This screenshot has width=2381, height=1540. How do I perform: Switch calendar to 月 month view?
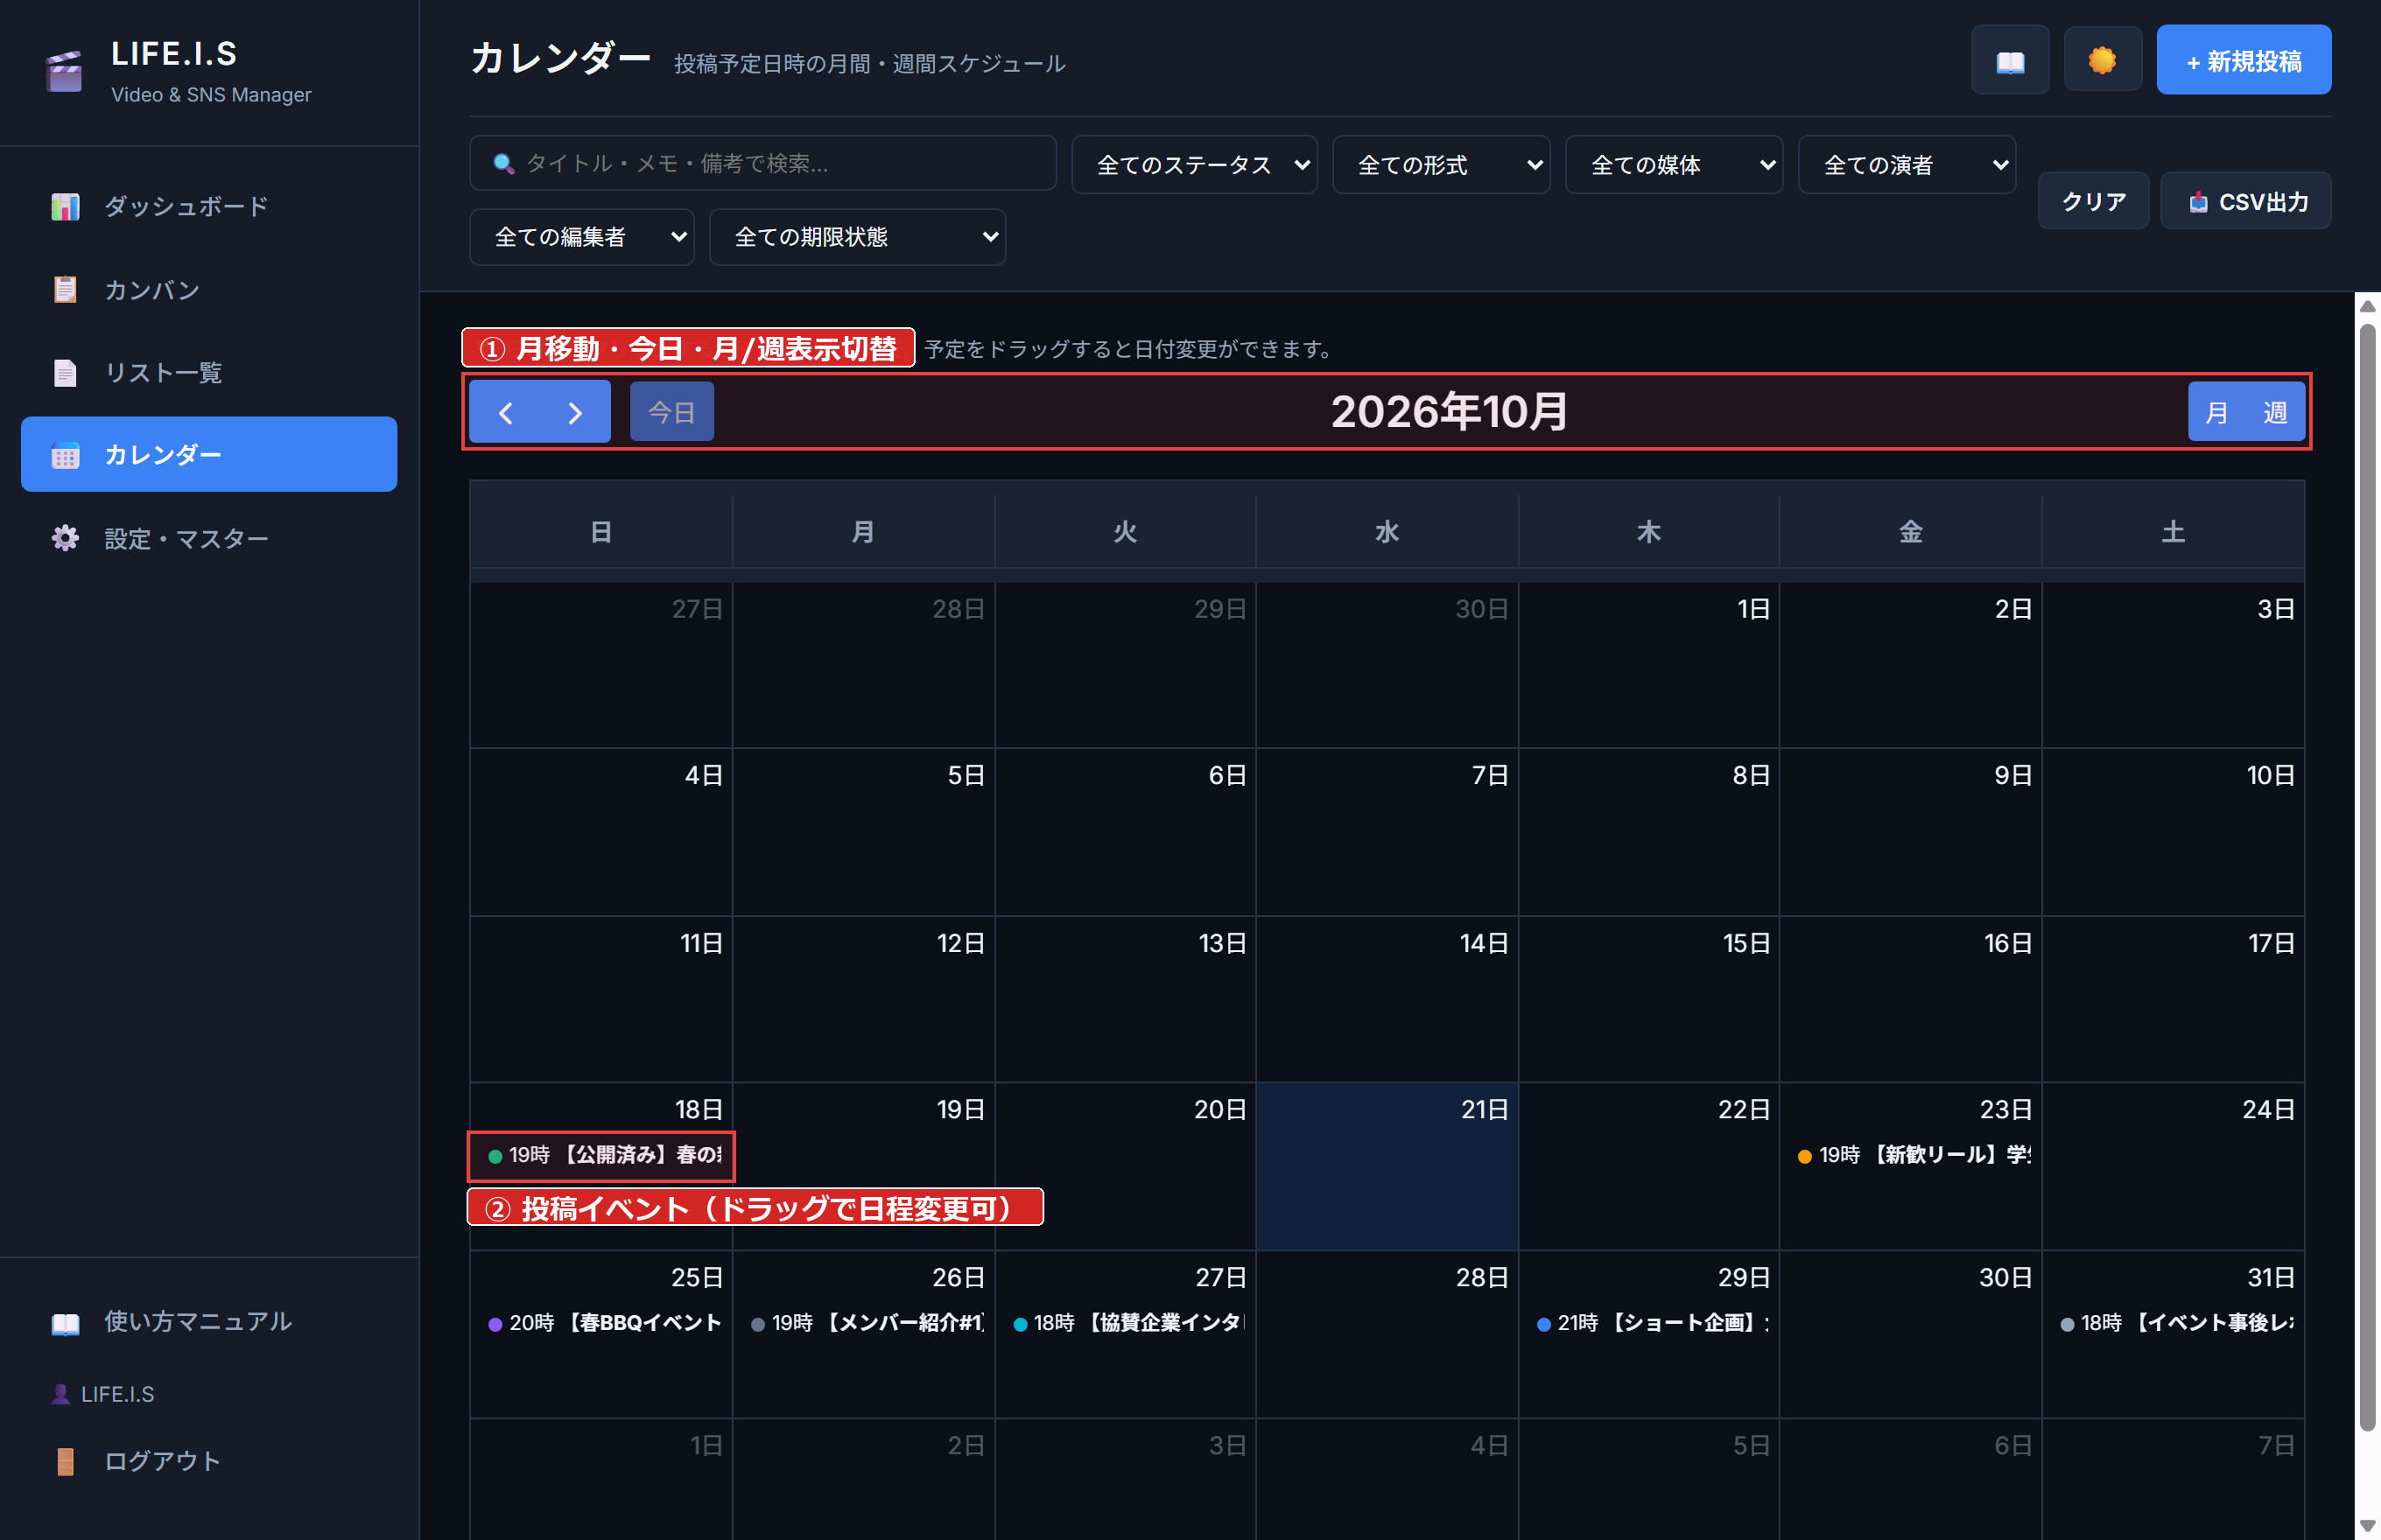click(x=2216, y=412)
